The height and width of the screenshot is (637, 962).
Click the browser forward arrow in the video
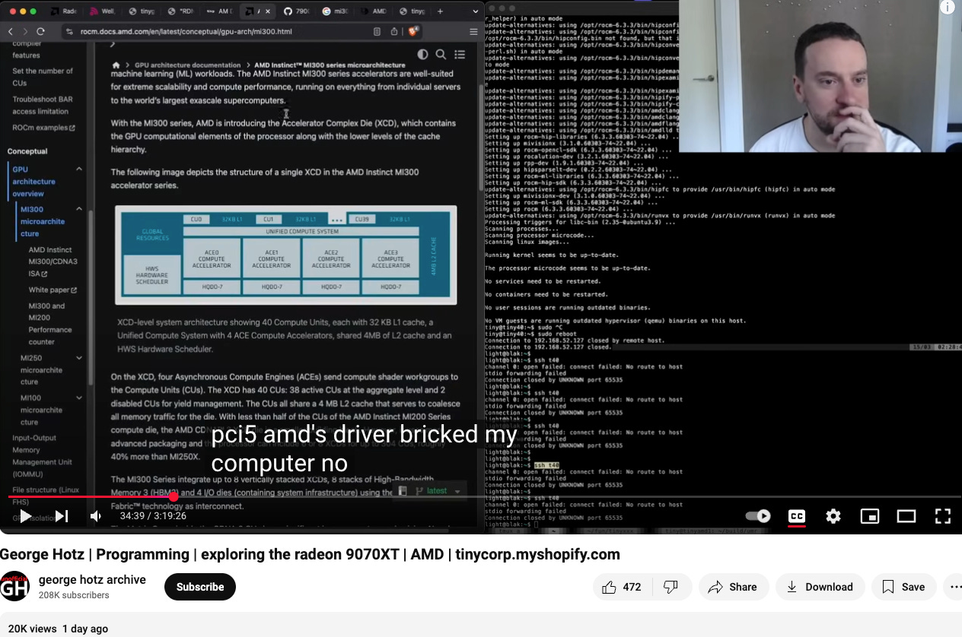click(25, 32)
